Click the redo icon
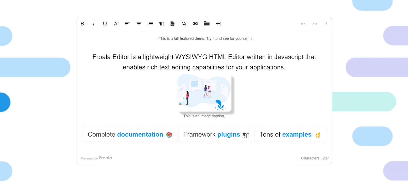 click(x=315, y=24)
